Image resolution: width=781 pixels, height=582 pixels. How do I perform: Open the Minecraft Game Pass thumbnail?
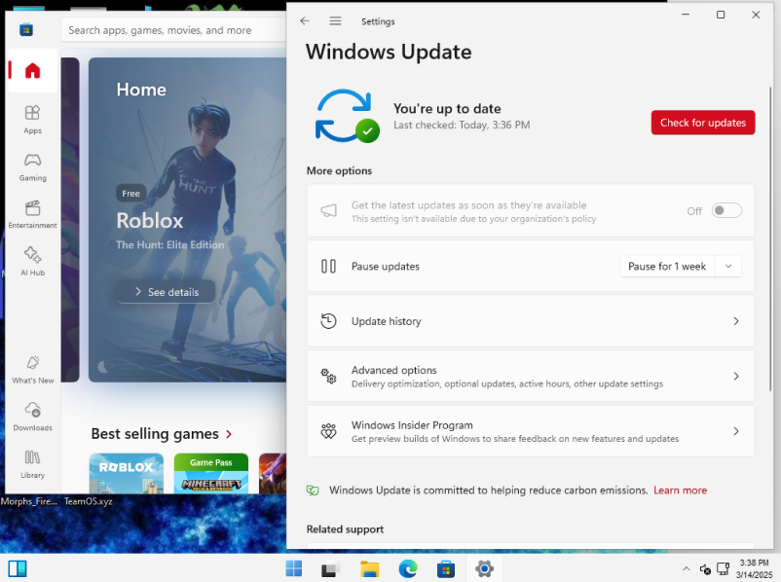point(211,473)
